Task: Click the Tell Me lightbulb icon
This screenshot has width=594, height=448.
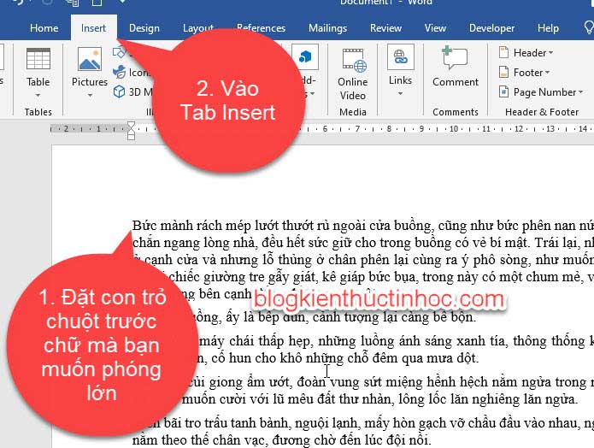Action: click(589, 27)
